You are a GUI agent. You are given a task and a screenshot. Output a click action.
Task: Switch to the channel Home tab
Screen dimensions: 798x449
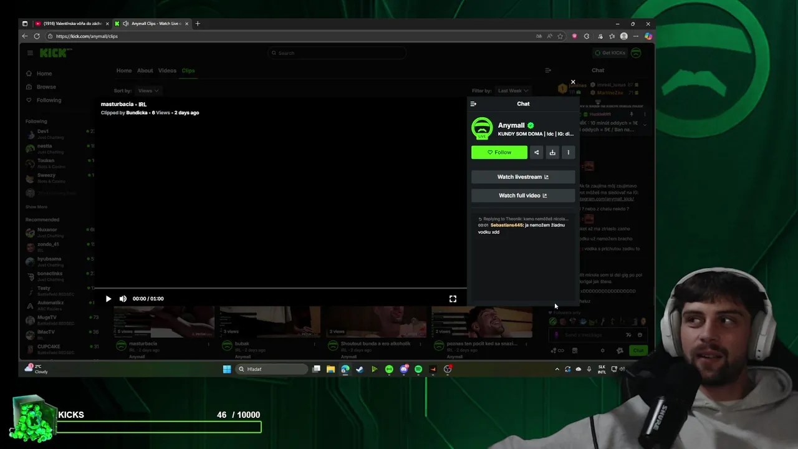(x=124, y=70)
